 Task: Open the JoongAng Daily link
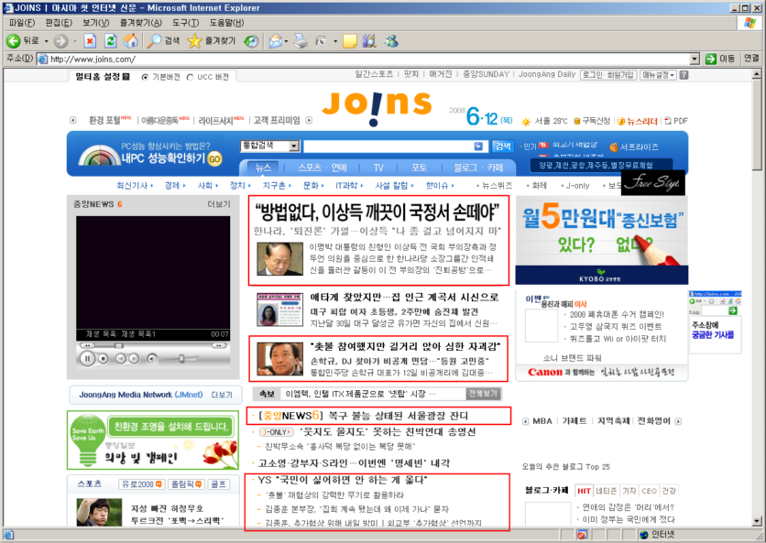pos(547,74)
